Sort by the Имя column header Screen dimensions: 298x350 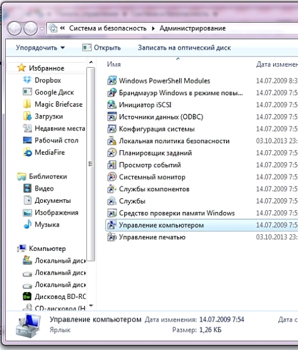tap(179, 64)
